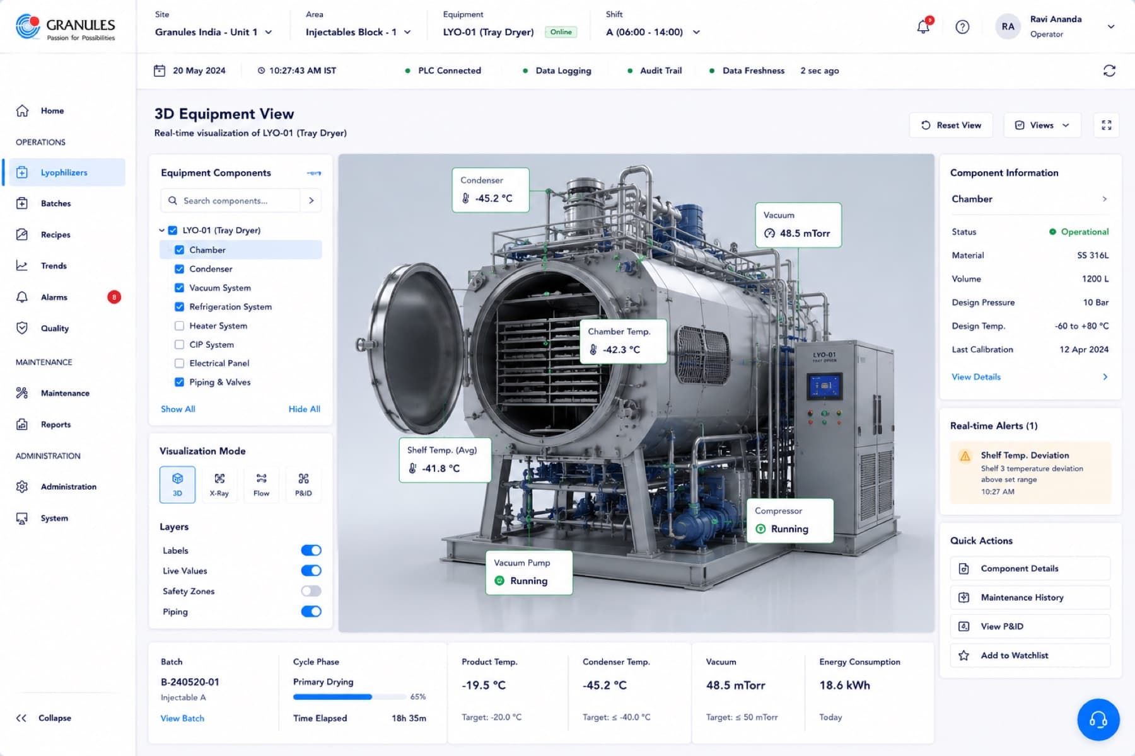Click the Search components input field
The height and width of the screenshot is (756, 1135).
[231, 200]
